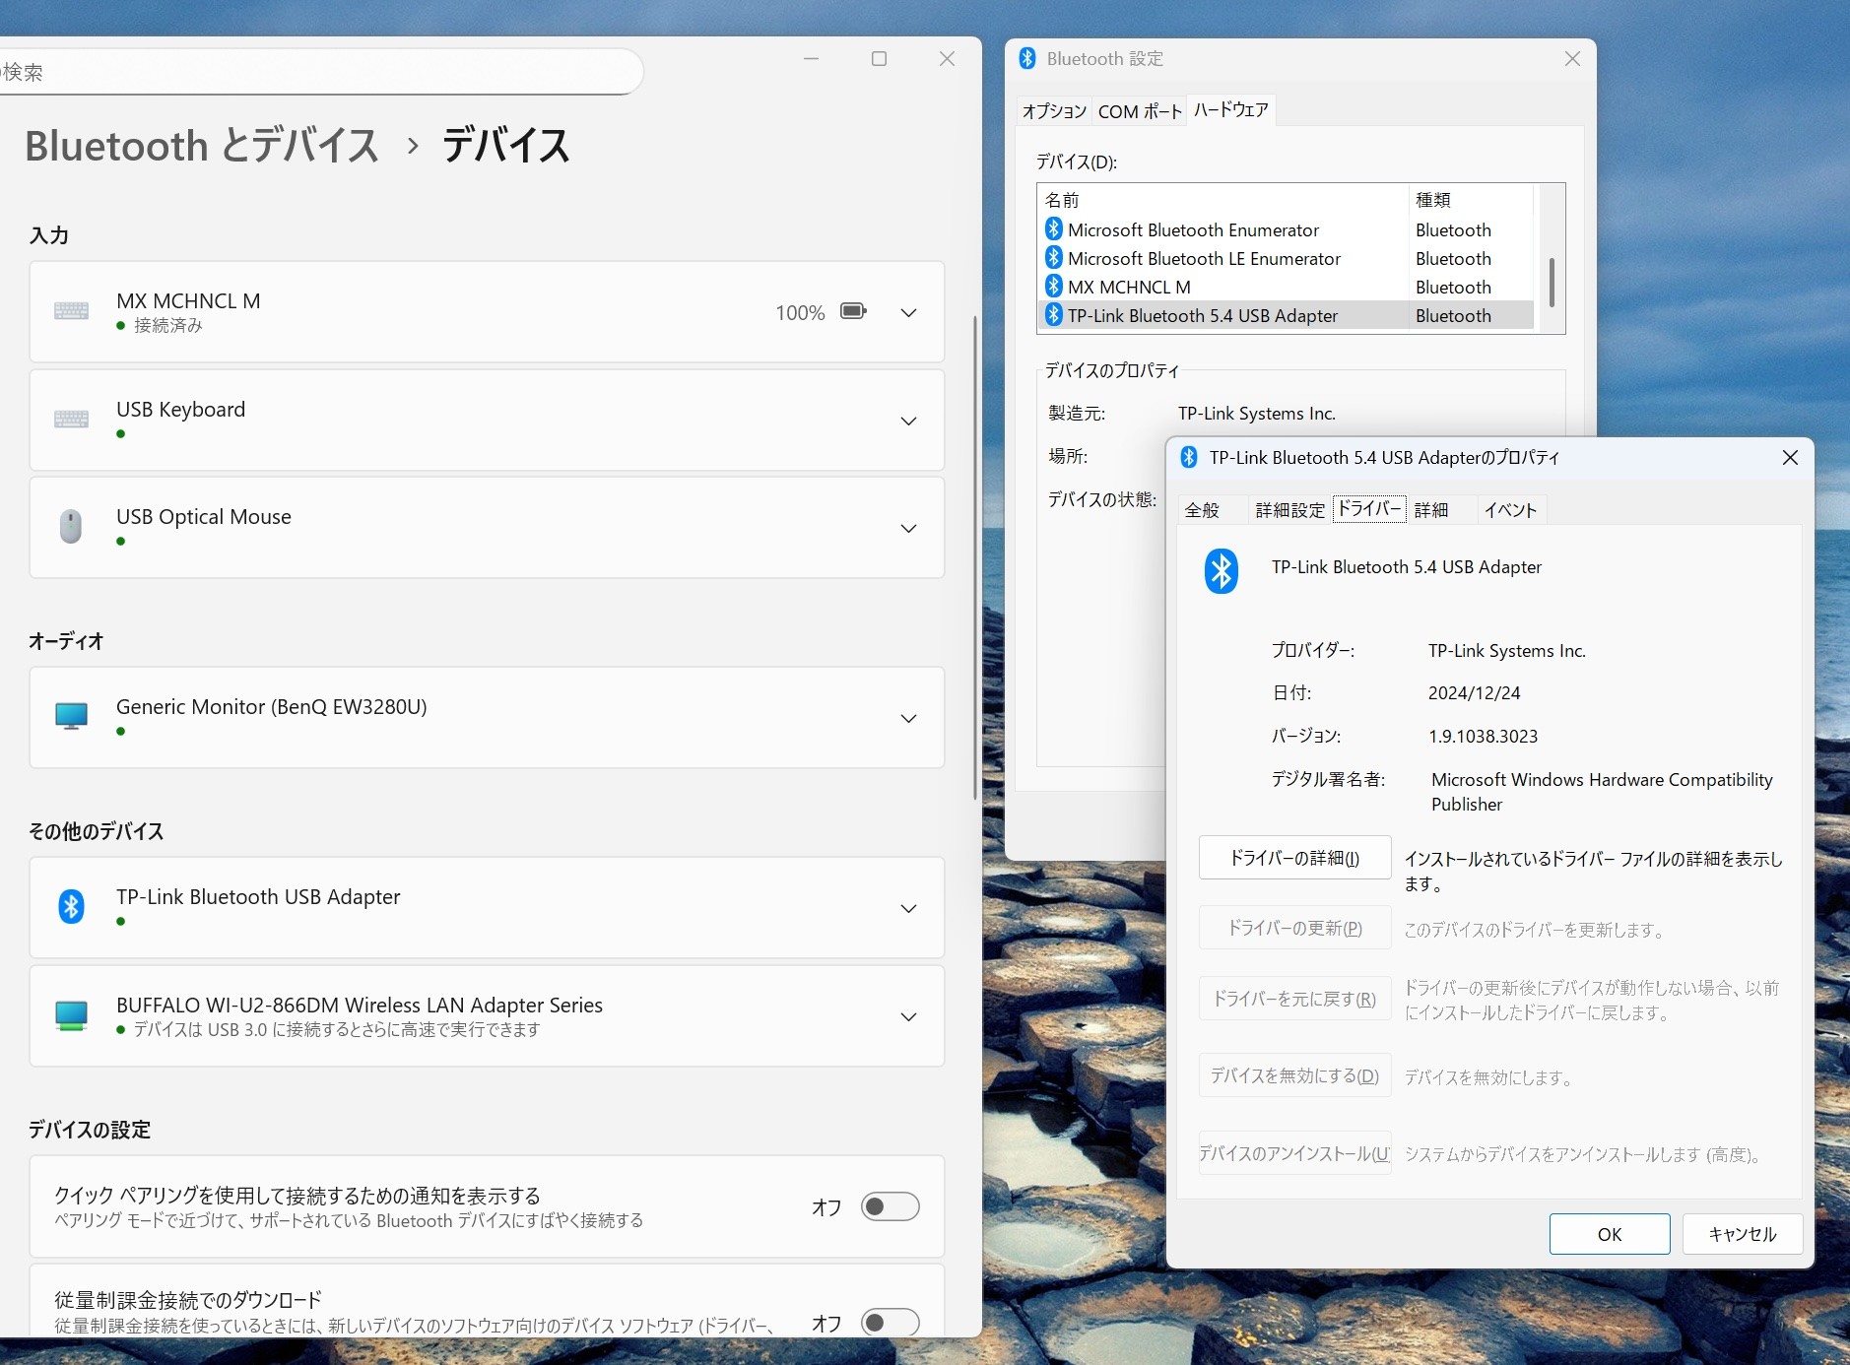Click the driver version 1.9.1038.3023
This screenshot has width=1850, height=1365.
coord(1483,736)
